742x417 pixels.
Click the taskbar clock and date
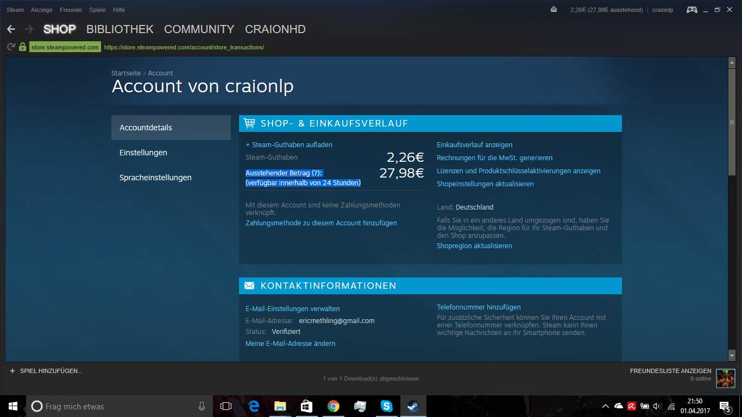point(695,406)
